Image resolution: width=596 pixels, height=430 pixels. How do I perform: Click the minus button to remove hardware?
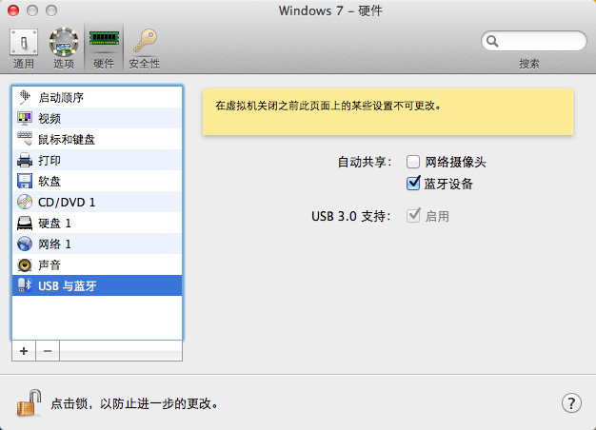tap(47, 351)
